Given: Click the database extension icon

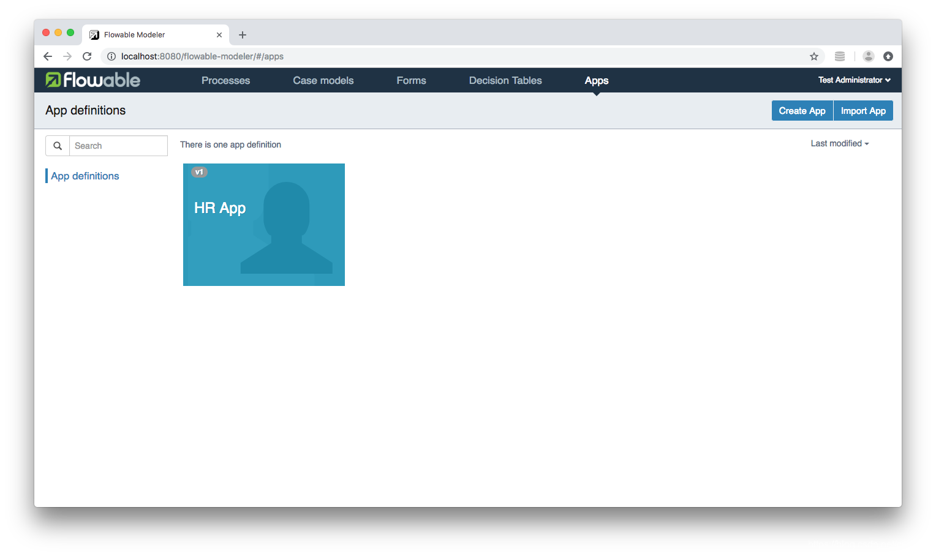Looking at the screenshot, I should [x=840, y=56].
